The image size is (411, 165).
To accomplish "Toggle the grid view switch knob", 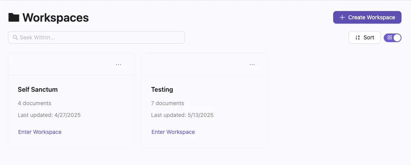I will click(397, 37).
